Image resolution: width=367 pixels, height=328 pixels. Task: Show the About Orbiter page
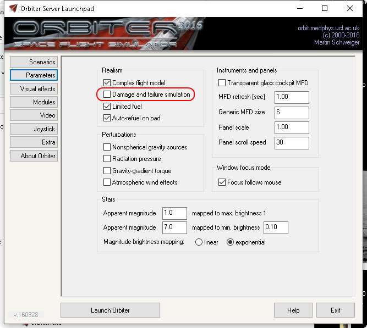(34, 155)
